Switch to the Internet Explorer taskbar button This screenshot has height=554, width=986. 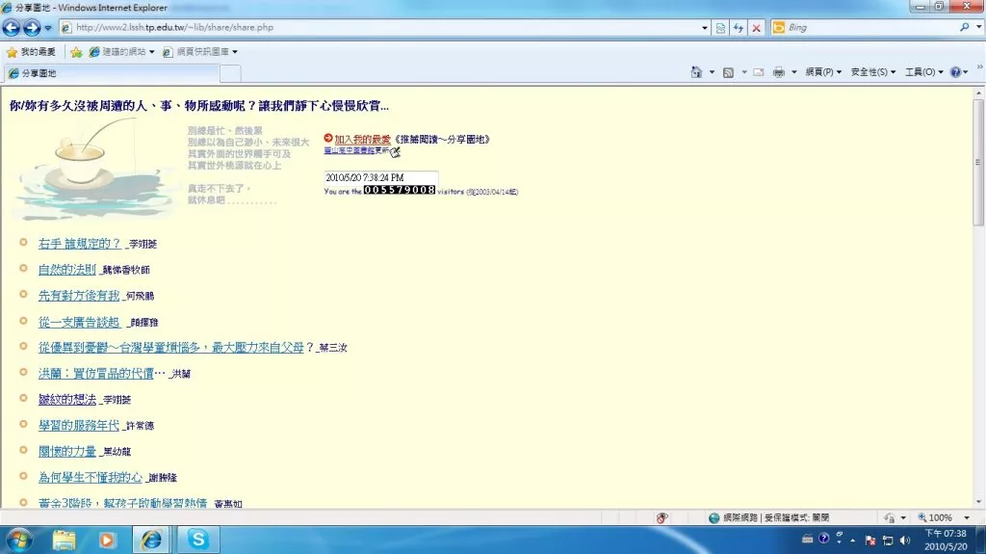click(151, 541)
